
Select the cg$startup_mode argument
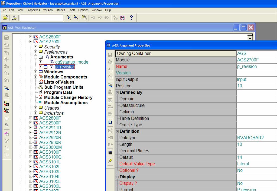pyautogui.click(x=71, y=62)
